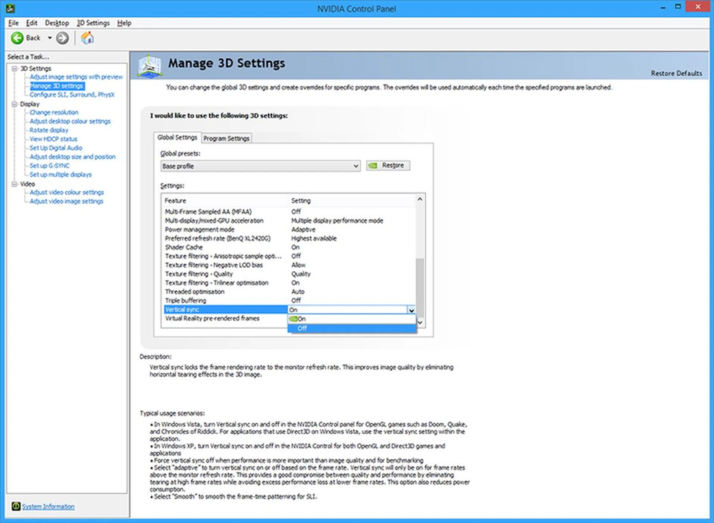The image size is (714, 523).
Task: Click the NVIDIA app icon in title bar
Action: tap(10, 8)
